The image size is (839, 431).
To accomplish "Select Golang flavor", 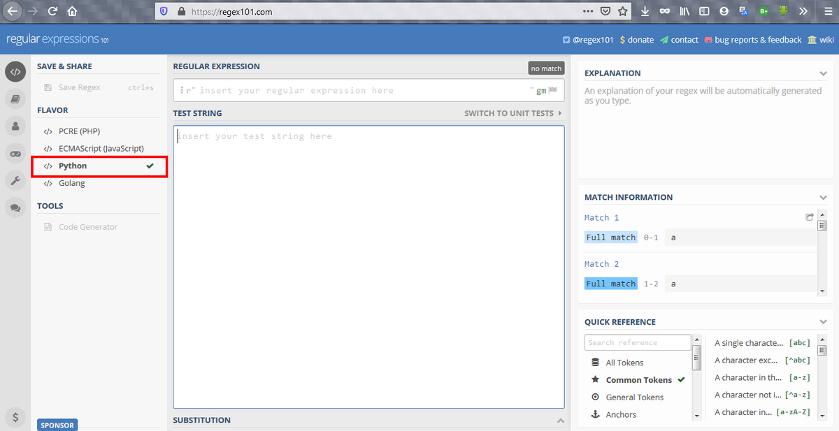I will [99, 183].
